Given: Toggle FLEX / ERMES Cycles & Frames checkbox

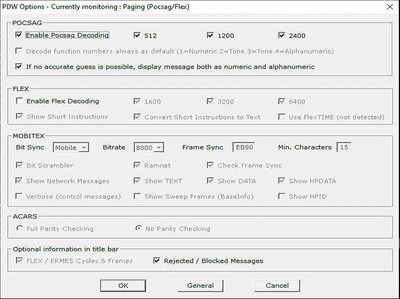Looking at the screenshot, I should [x=19, y=260].
